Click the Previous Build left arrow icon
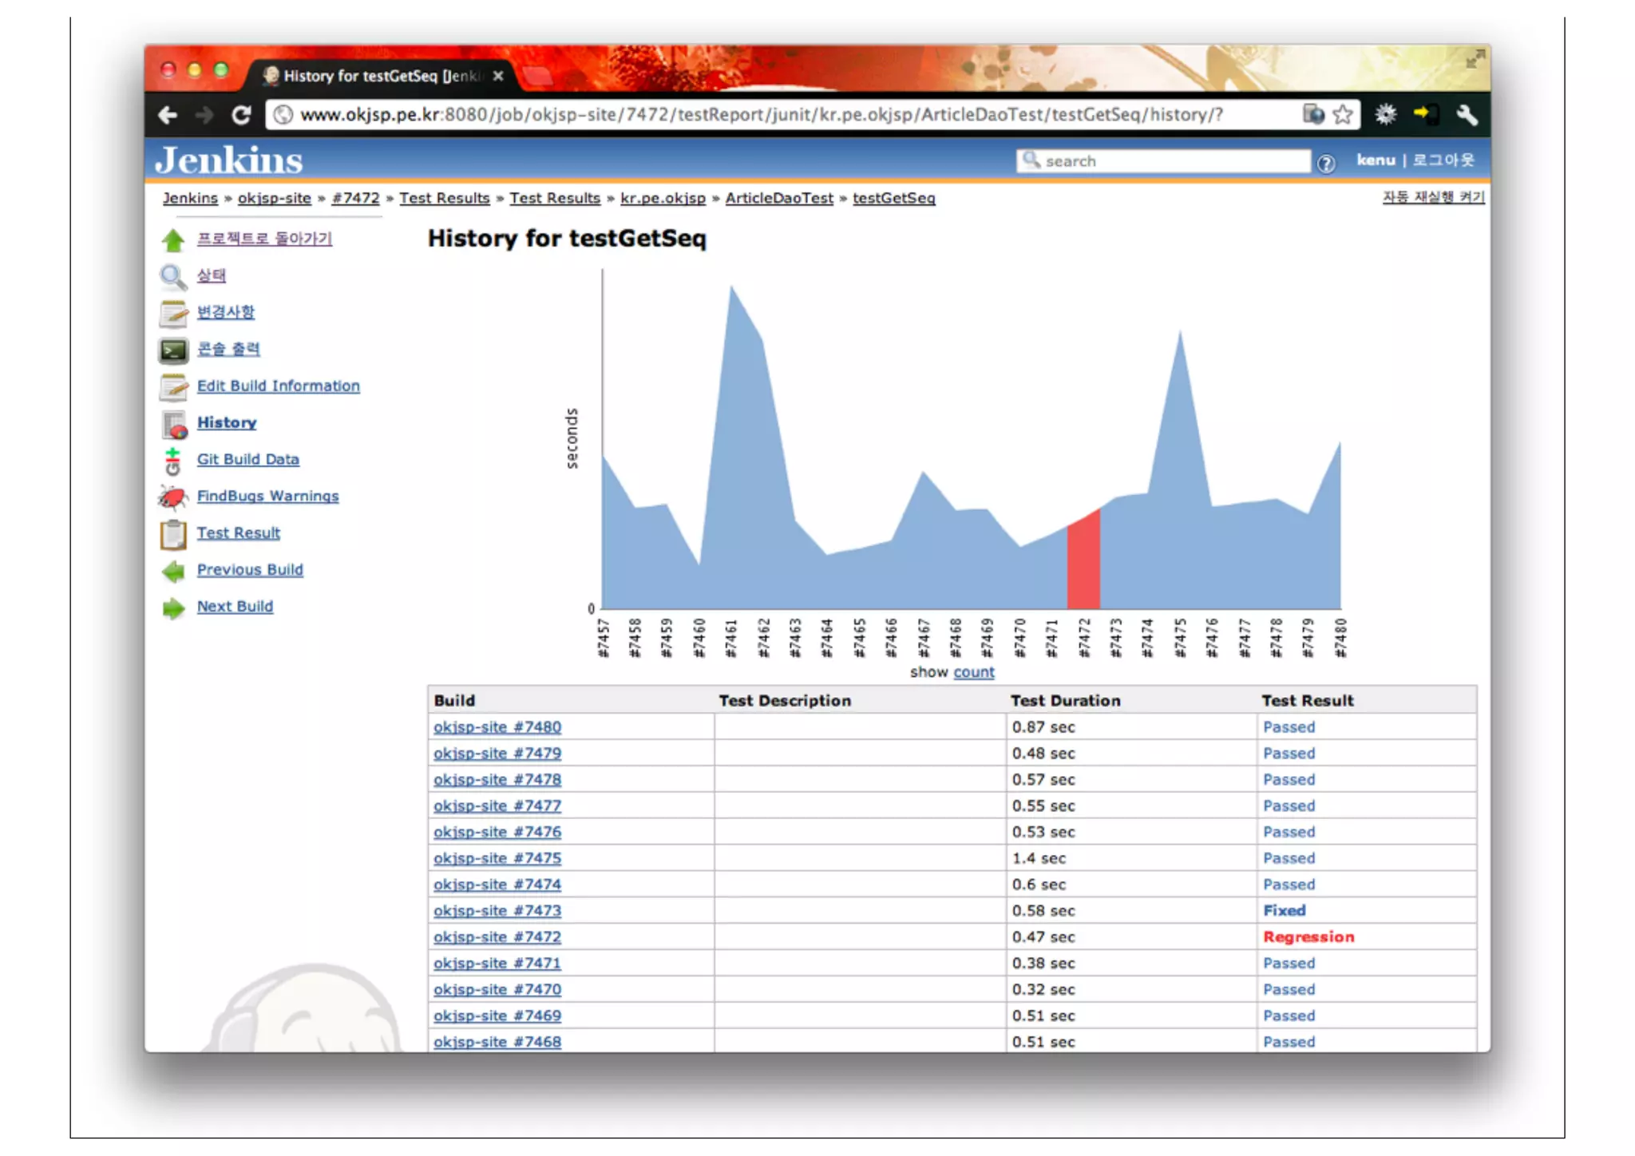Viewport: 1635px width, 1156px height. (x=173, y=571)
